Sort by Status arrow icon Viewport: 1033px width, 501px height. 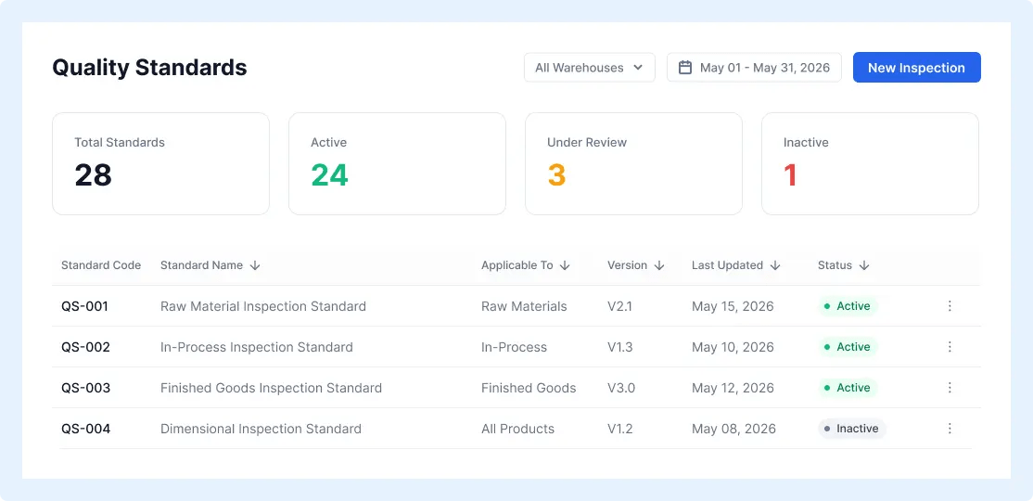click(x=864, y=265)
